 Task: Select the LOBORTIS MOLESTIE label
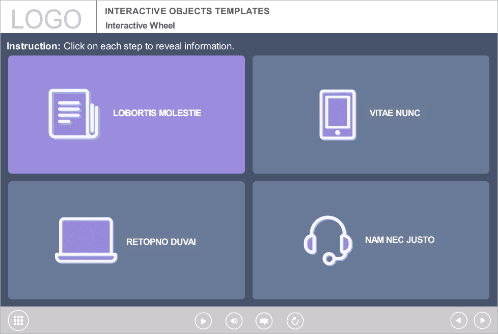157,113
